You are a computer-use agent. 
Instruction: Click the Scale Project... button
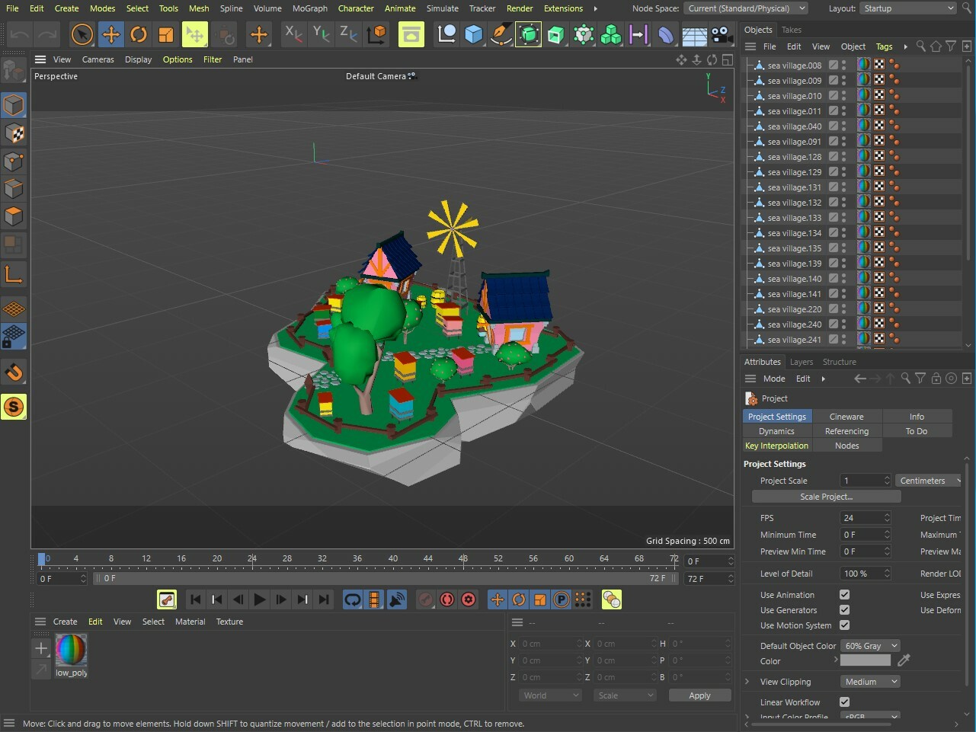tap(826, 497)
